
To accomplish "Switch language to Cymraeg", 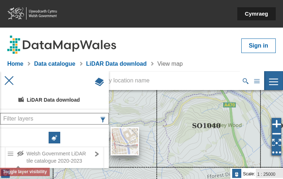I will (x=256, y=14).
